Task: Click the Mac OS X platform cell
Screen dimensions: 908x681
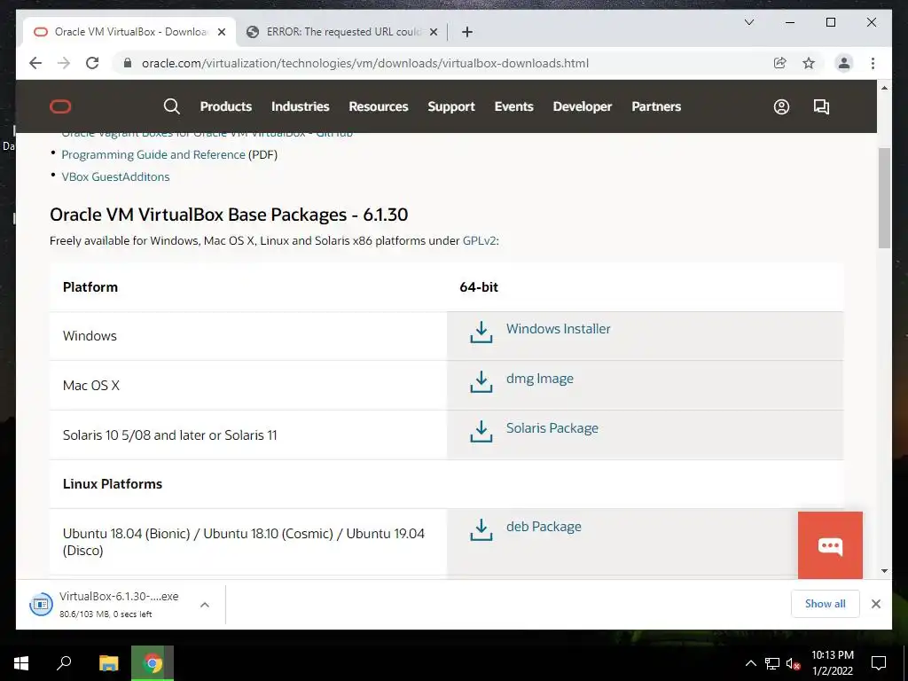Action: [x=248, y=386]
